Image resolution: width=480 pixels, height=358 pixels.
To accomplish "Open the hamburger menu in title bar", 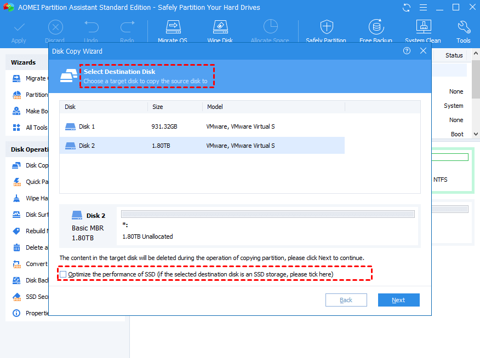I will pyautogui.click(x=422, y=8).
